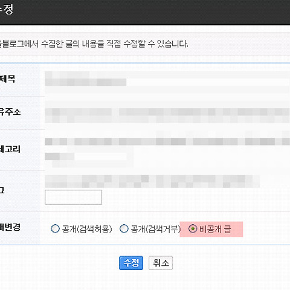Click the 수정 title in dark header bar
Image resolution: width=290 pixels, height=290 pixels.
click(7, 10)
